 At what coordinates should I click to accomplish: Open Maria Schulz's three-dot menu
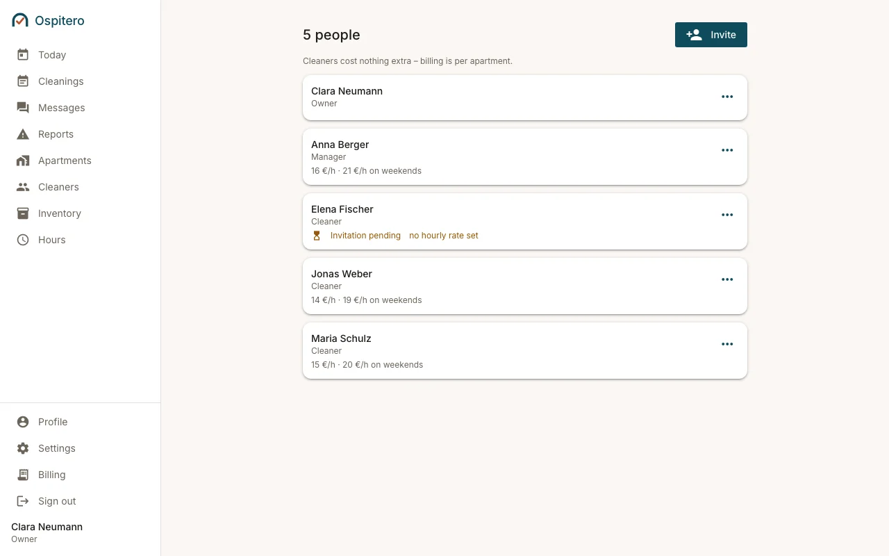(727, 344)
